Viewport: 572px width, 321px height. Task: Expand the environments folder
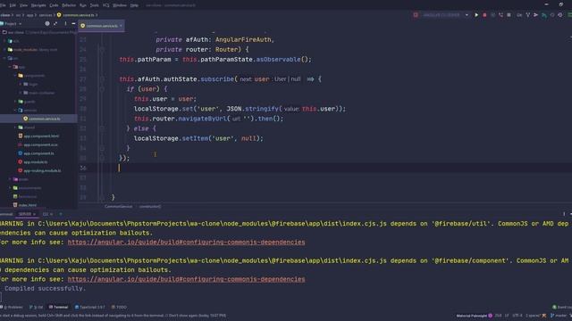[x=10, y=188]
